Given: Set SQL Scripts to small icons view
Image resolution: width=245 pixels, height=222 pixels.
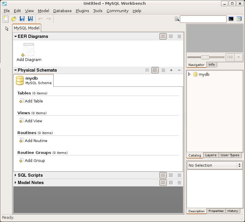Looking at the screenshot, I should point(171,175).
